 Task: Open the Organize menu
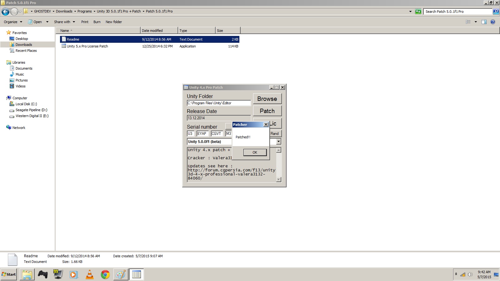coord(13,22)
